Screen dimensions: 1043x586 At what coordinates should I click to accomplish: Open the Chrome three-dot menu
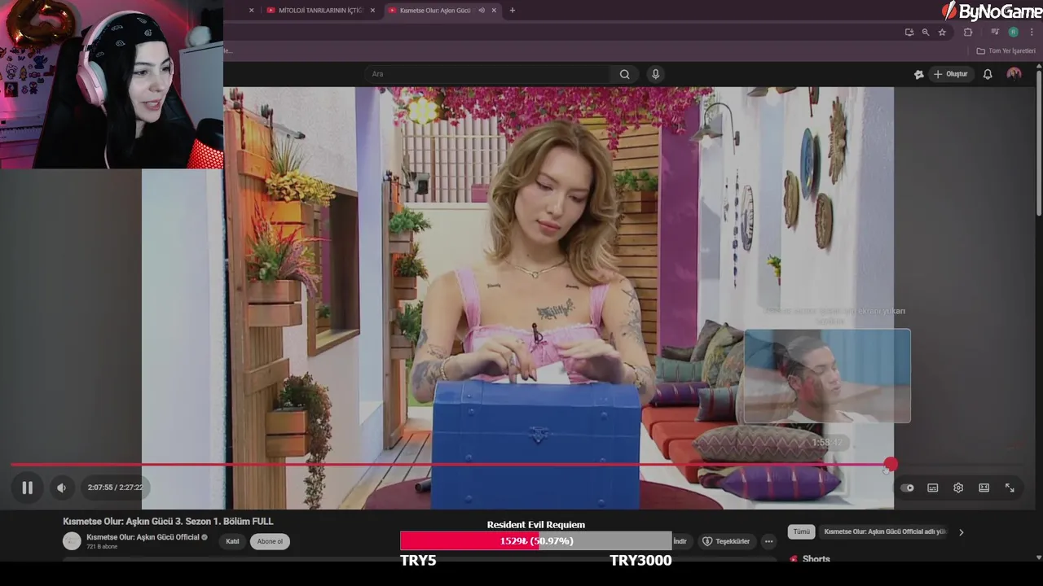coord(1032,33)
